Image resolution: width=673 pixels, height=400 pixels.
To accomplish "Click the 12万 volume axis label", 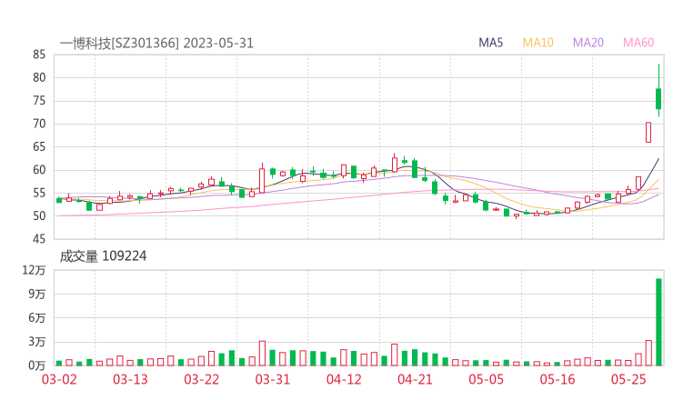I will [34, 270].
